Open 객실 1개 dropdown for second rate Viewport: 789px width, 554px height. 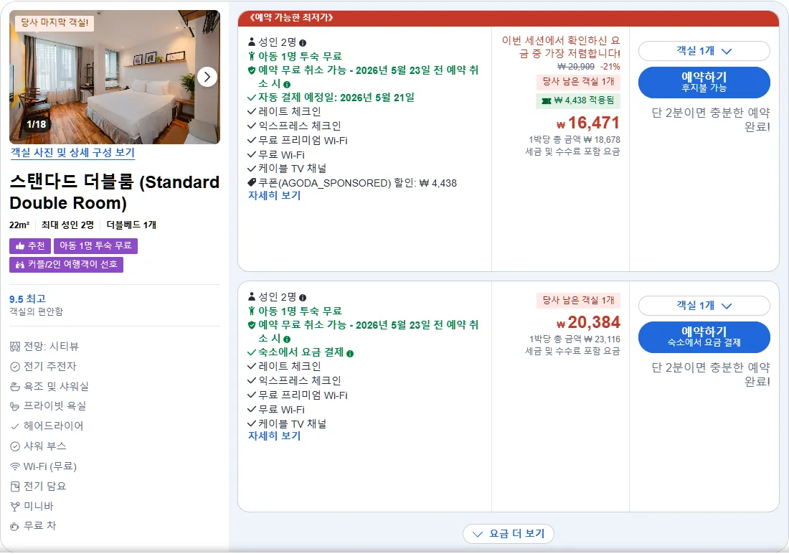tap(704, 306)
